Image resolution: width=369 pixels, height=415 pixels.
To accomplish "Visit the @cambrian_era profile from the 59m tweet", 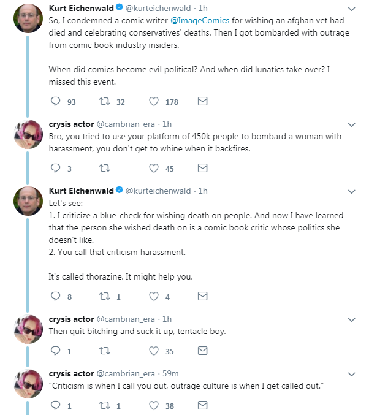I will tap(126, 373).
